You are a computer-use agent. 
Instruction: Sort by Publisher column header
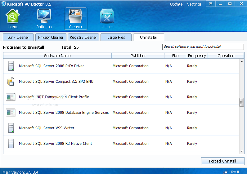point(138,56)
